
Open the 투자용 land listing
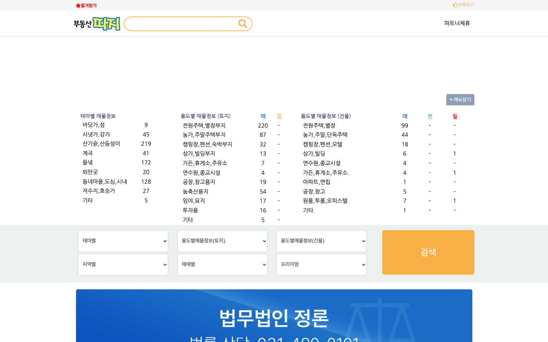190,210
